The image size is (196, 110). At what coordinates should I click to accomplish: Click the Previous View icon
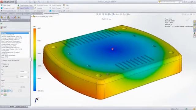(103, 14)
